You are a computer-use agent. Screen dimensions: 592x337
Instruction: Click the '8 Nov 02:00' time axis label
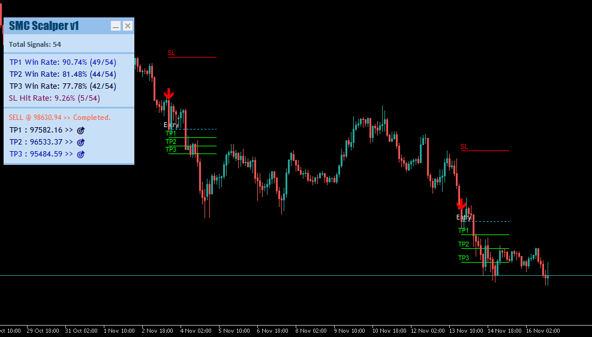point(311,331)
